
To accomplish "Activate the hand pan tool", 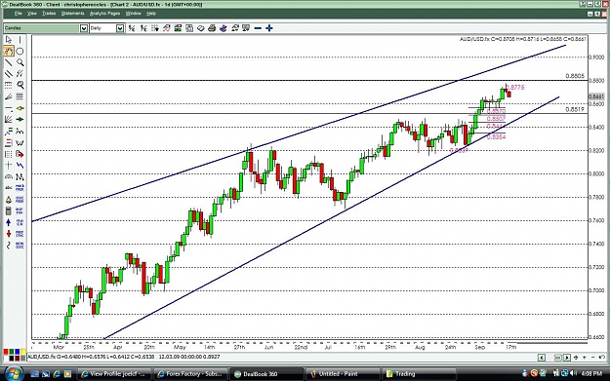I will (x=8, y=51).
